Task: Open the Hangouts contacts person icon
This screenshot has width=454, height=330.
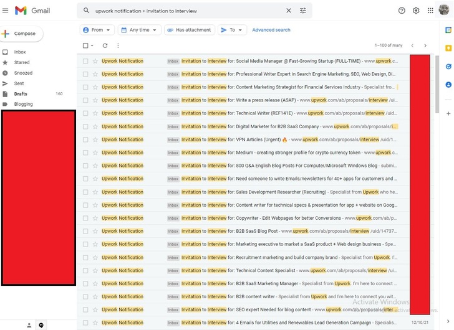Action: (x=29, y=326)
